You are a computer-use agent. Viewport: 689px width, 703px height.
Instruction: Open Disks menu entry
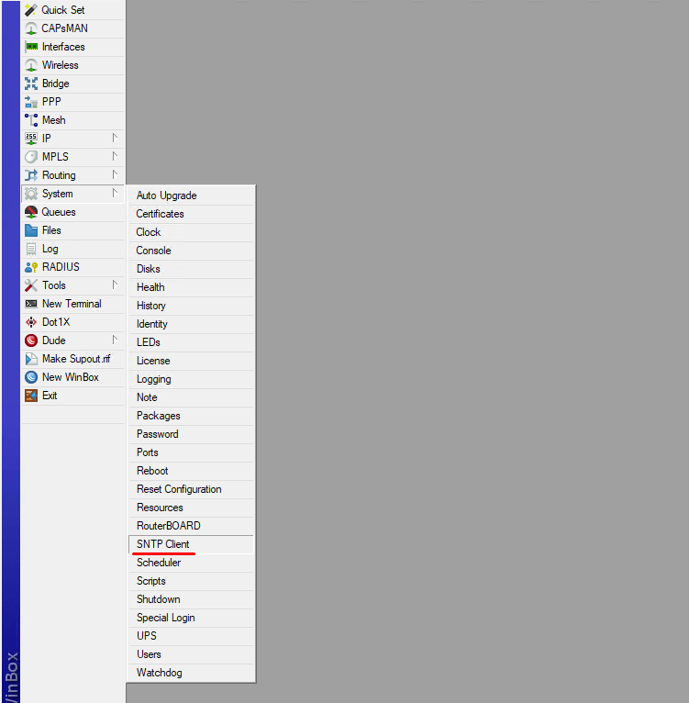[191, 269]
